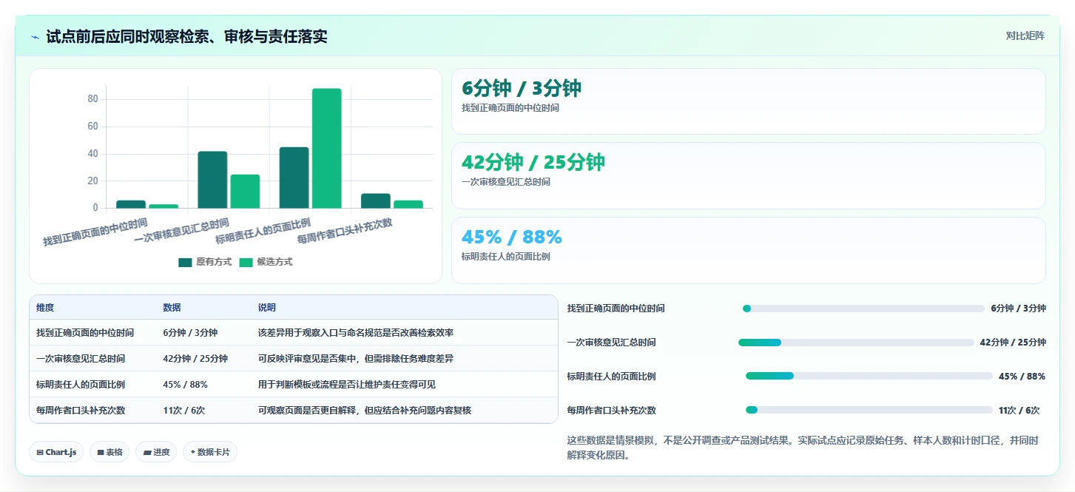Click the 进度 chip
1075x492 pixels.
(156, 452)
